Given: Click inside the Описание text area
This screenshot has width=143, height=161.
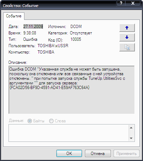Looking at the screenshot, I should coord(71,90).
